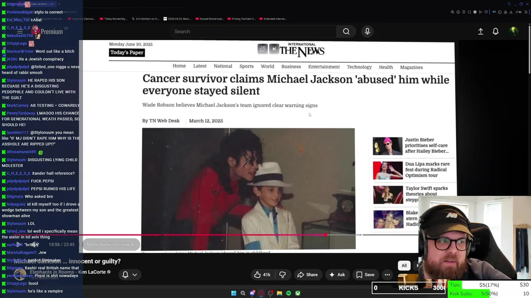Focus the YouTube Search input field

(x=253, y=31)
